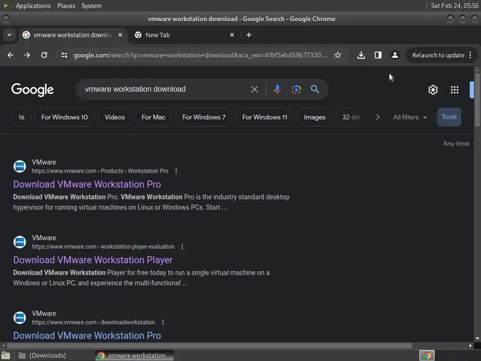Click VMware favicon of the Workstation Player result

tap(20, 242)
